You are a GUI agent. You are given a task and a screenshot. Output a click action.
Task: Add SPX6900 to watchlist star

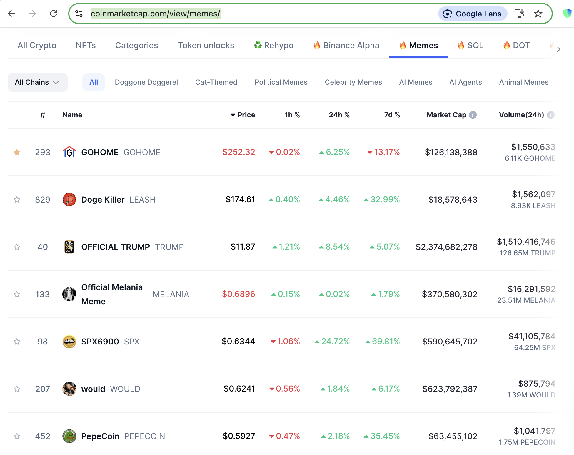pos(17,342)
